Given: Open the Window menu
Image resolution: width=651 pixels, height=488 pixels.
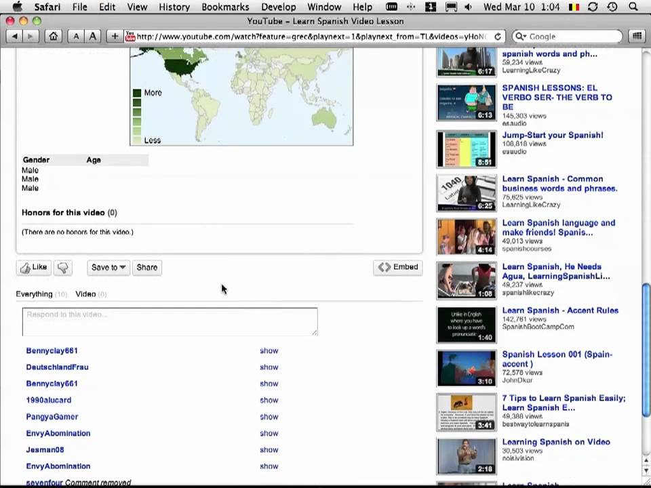Looking at the screenshot, I should click(x=324, y=7).
